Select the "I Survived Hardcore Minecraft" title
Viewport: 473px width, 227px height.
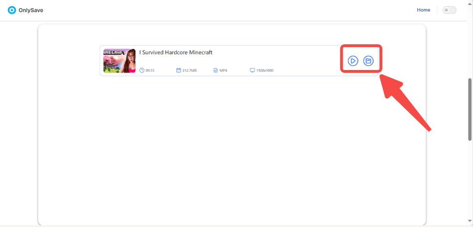click(x=176, y=52)
